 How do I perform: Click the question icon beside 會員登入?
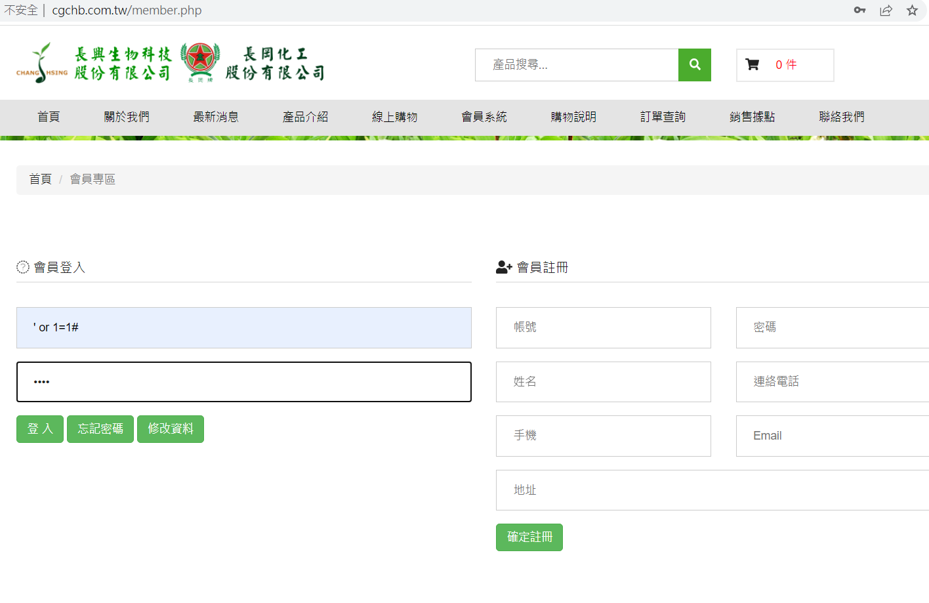click(x=23, y=267)
